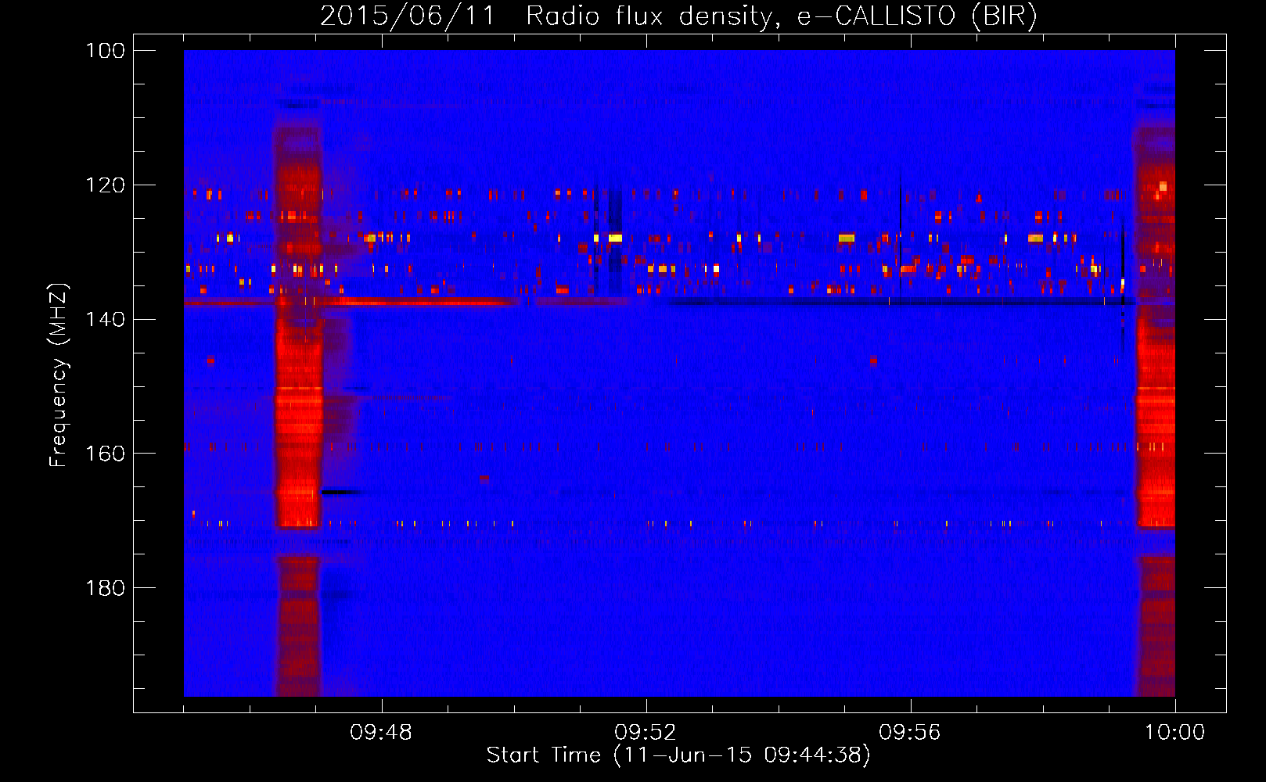Click the '2015/06/11' date in the title
This screenshot has width=1266, height=782.
click(408, 16)
